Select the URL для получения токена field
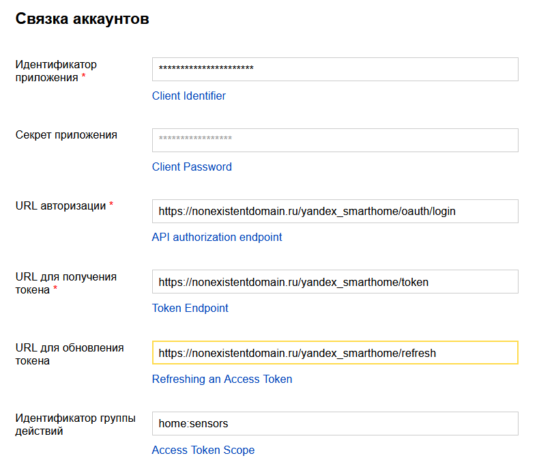Screen dimensions: 539x473 (334, 282)
